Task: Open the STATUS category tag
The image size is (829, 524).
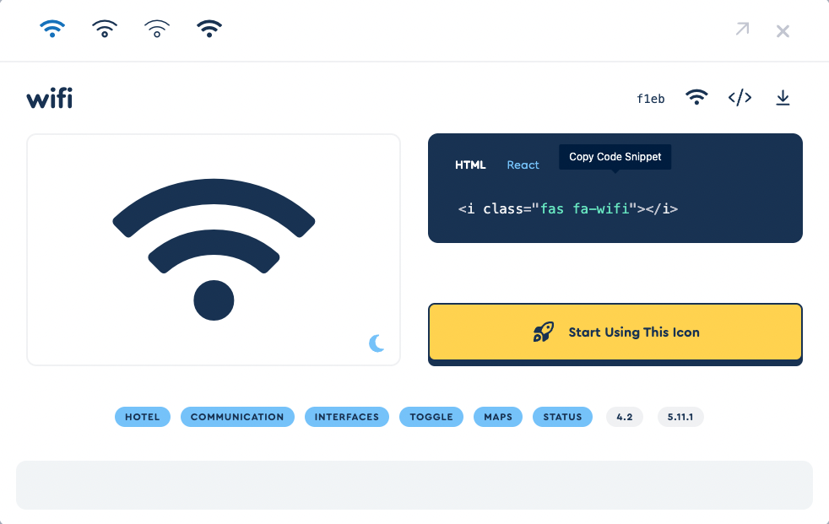Action: [x=562, y=417]
